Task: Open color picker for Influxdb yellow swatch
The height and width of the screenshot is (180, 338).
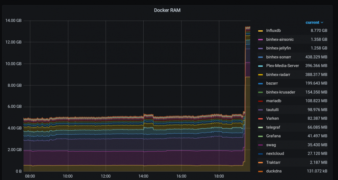Action: click(x=260, y=31)
